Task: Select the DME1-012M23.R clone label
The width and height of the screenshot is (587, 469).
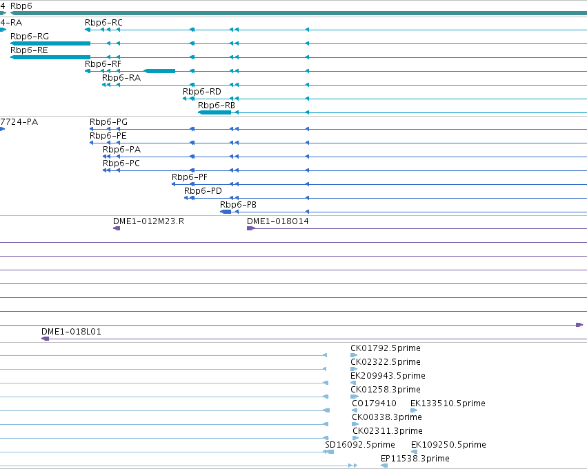Action: 148,221
